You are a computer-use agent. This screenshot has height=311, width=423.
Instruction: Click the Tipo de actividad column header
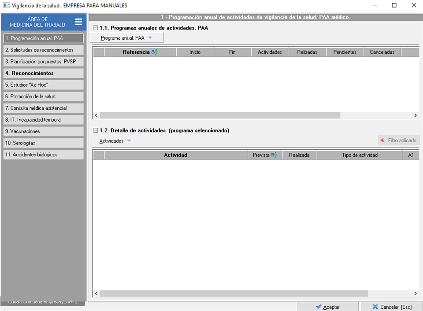tap(360, 155)
